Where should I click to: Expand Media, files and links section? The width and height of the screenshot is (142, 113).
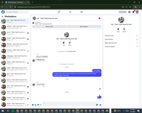point(121,43)
